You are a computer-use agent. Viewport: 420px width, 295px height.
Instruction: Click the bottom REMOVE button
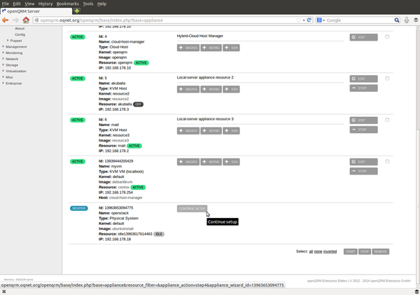[x=380, y=252]
